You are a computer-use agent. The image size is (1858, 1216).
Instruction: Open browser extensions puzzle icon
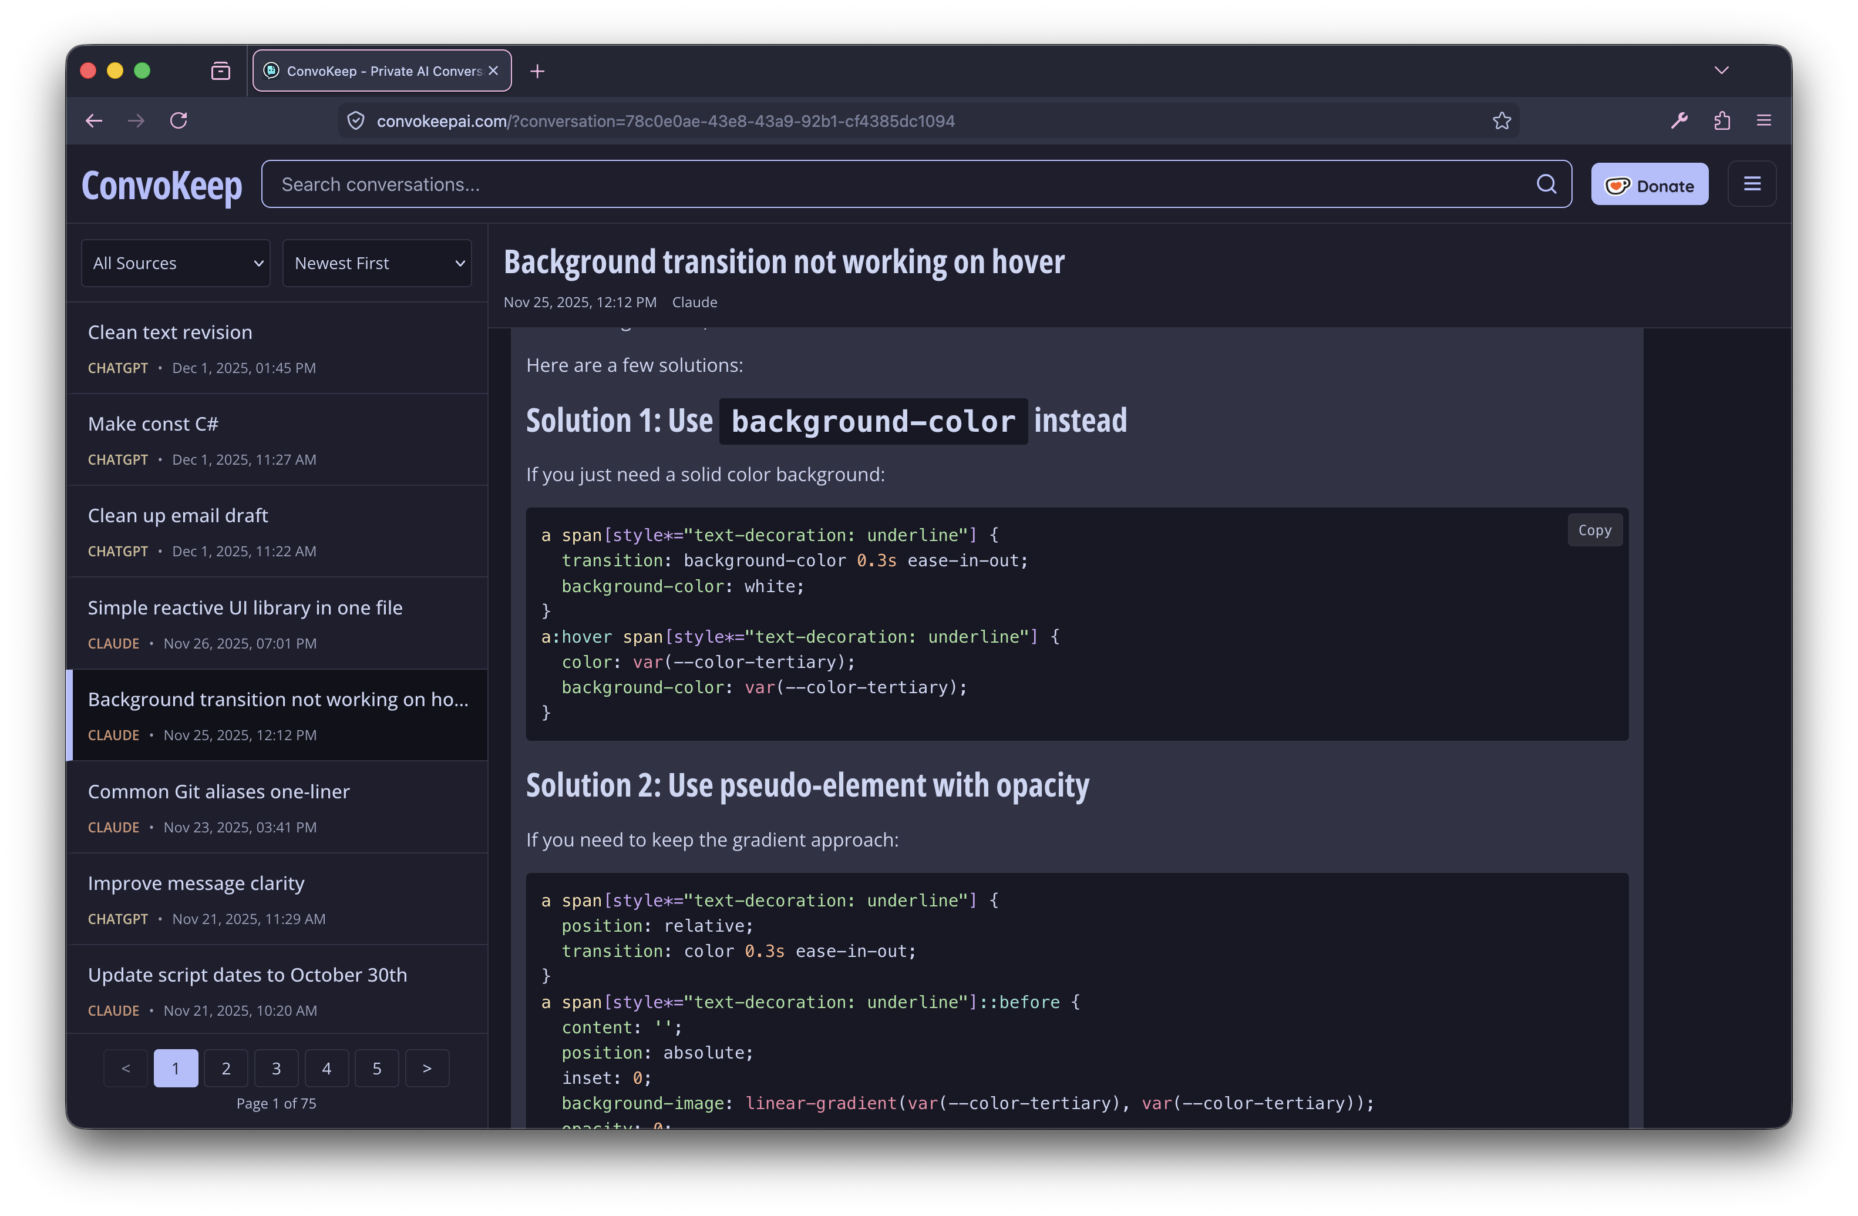tap(1722, 121)
